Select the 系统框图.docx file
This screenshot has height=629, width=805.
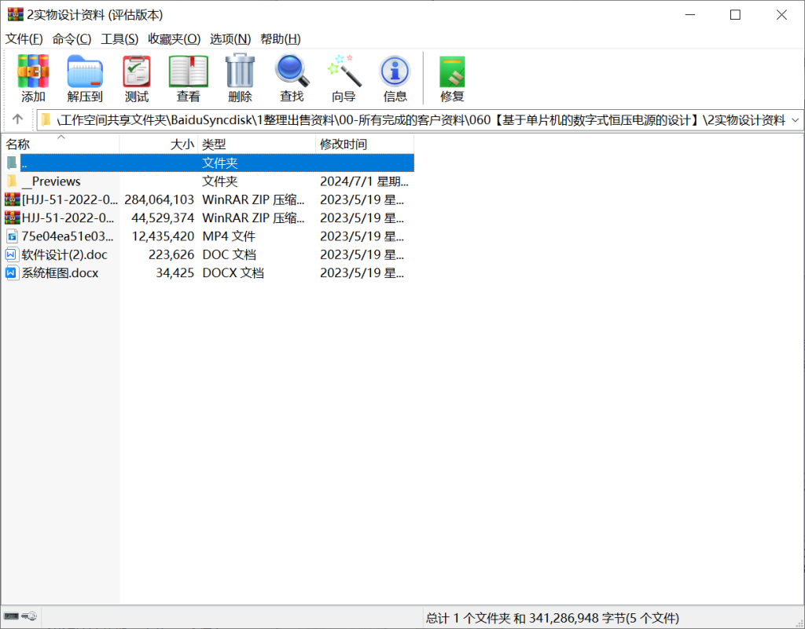coord(60,273)
